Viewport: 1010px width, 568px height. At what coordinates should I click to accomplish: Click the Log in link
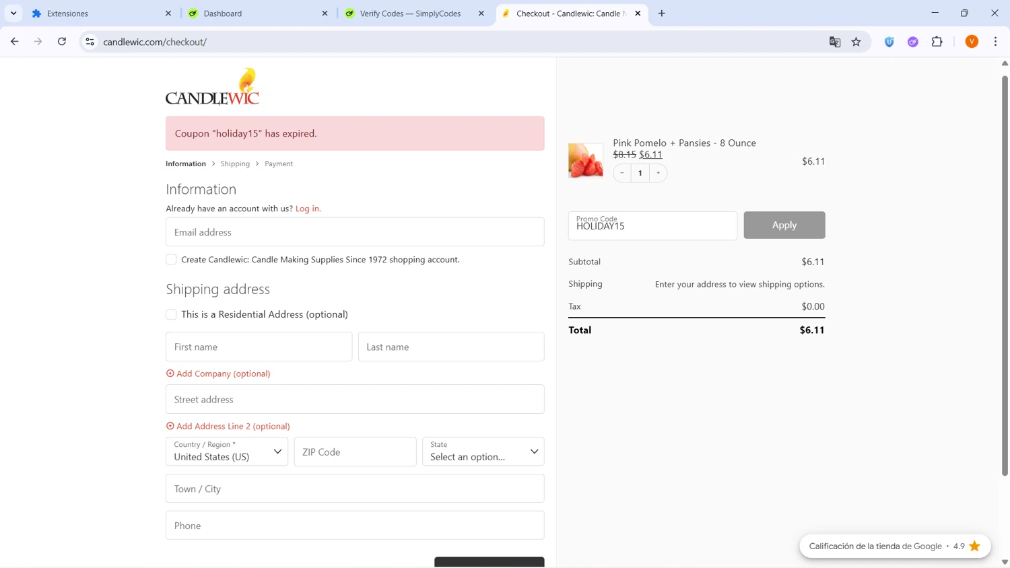[x=308, y=209]
